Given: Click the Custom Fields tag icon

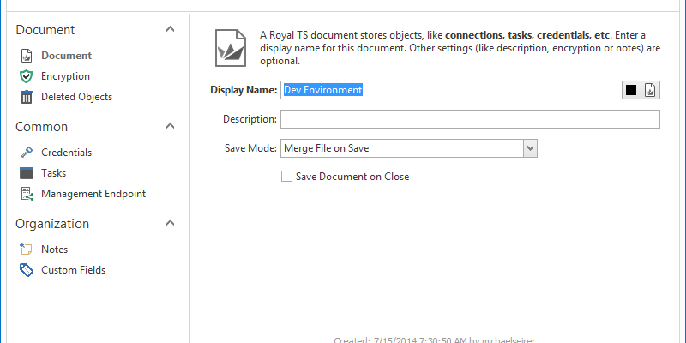Looking at the screenshot, I should [26, 270].
